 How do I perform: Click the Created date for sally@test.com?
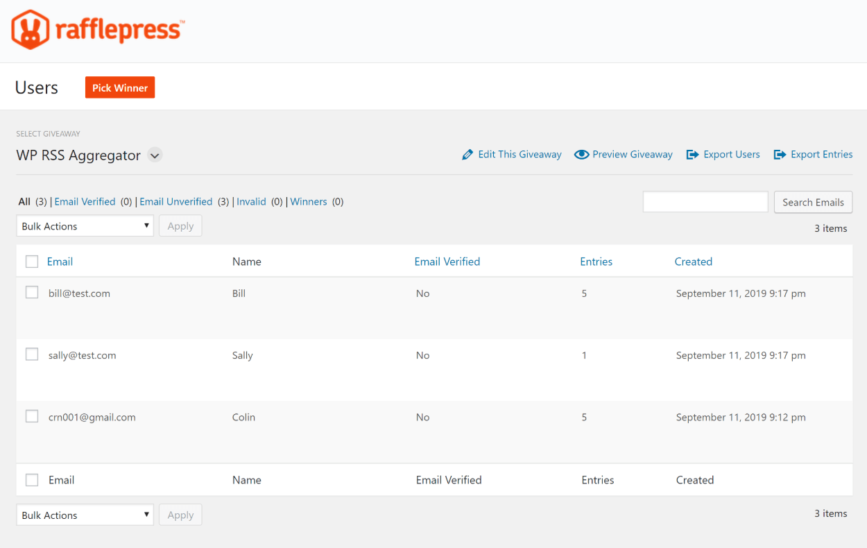point(741,355)
